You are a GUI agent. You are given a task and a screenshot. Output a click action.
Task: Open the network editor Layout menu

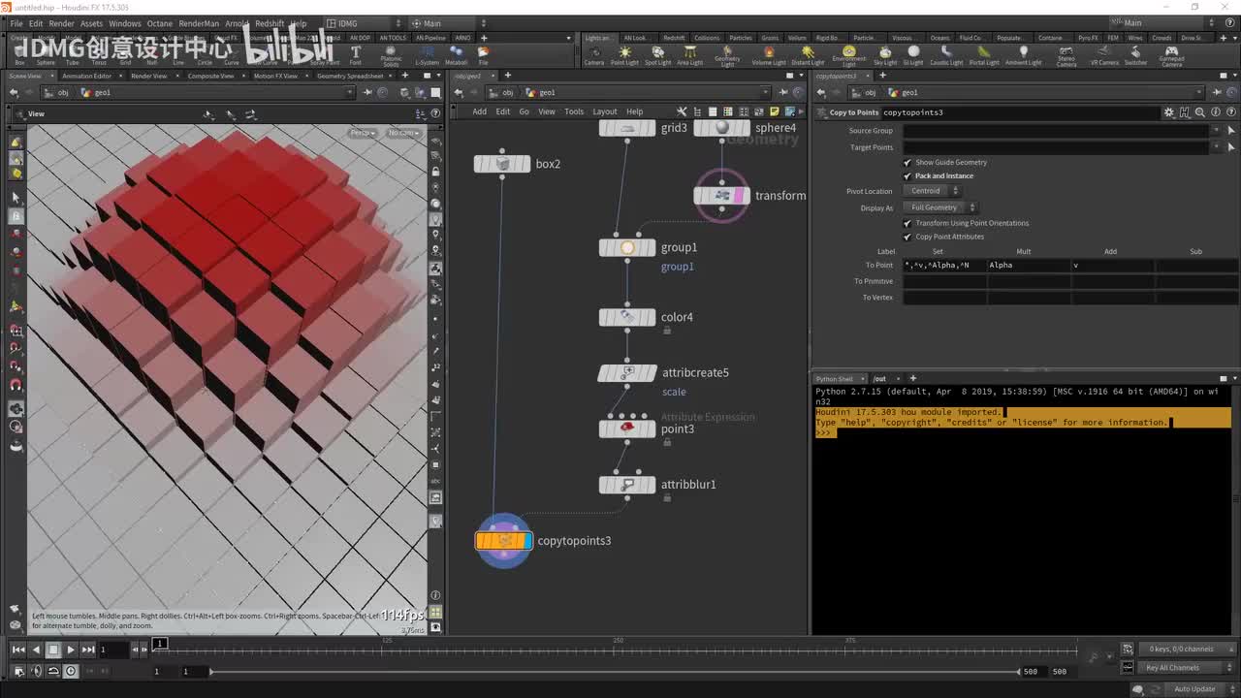(x=604, y=111)
